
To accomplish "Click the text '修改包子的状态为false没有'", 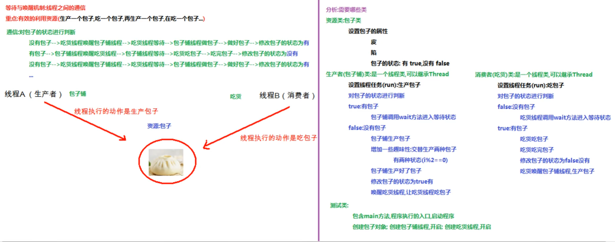I will pyautogui.click(x=555, y=160).
